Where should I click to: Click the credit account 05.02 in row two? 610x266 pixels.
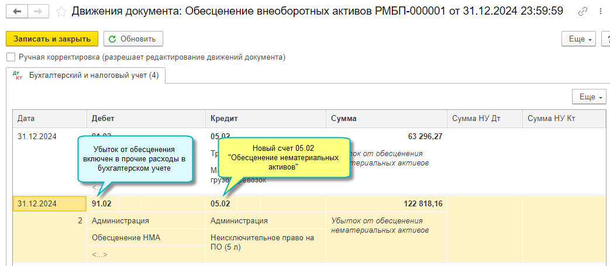(220, 203)
